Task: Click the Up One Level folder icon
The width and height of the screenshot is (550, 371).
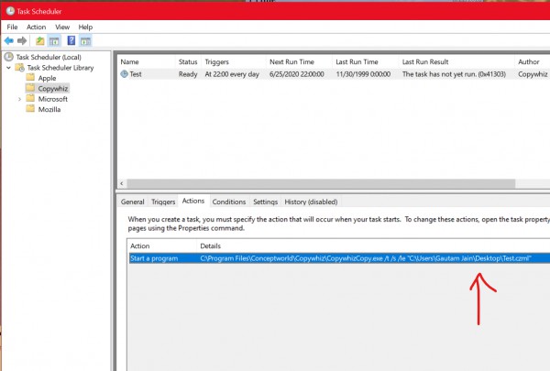Action: click(40, 41)
